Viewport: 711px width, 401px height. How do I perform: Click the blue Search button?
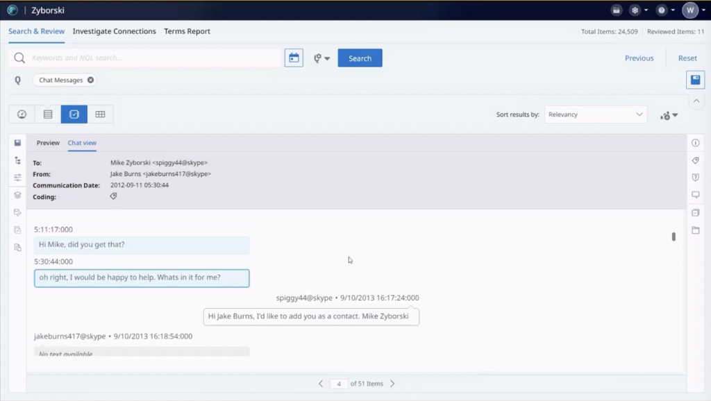pos(360,58)
